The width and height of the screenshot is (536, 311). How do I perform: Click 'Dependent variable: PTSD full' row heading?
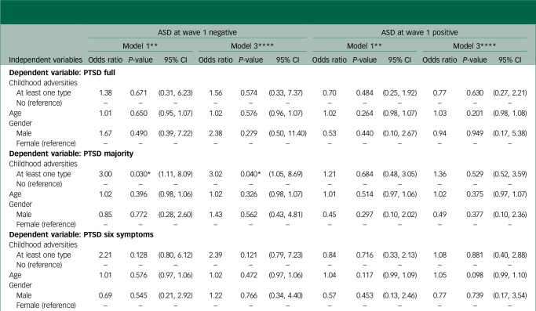(x=62, y=73)
